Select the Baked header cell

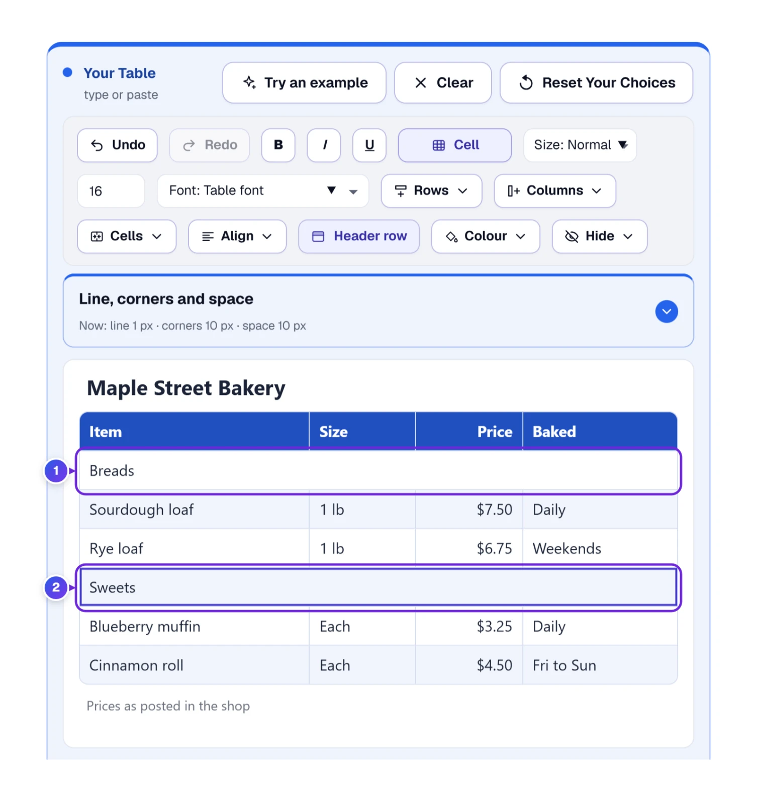[x=600, y=432]
